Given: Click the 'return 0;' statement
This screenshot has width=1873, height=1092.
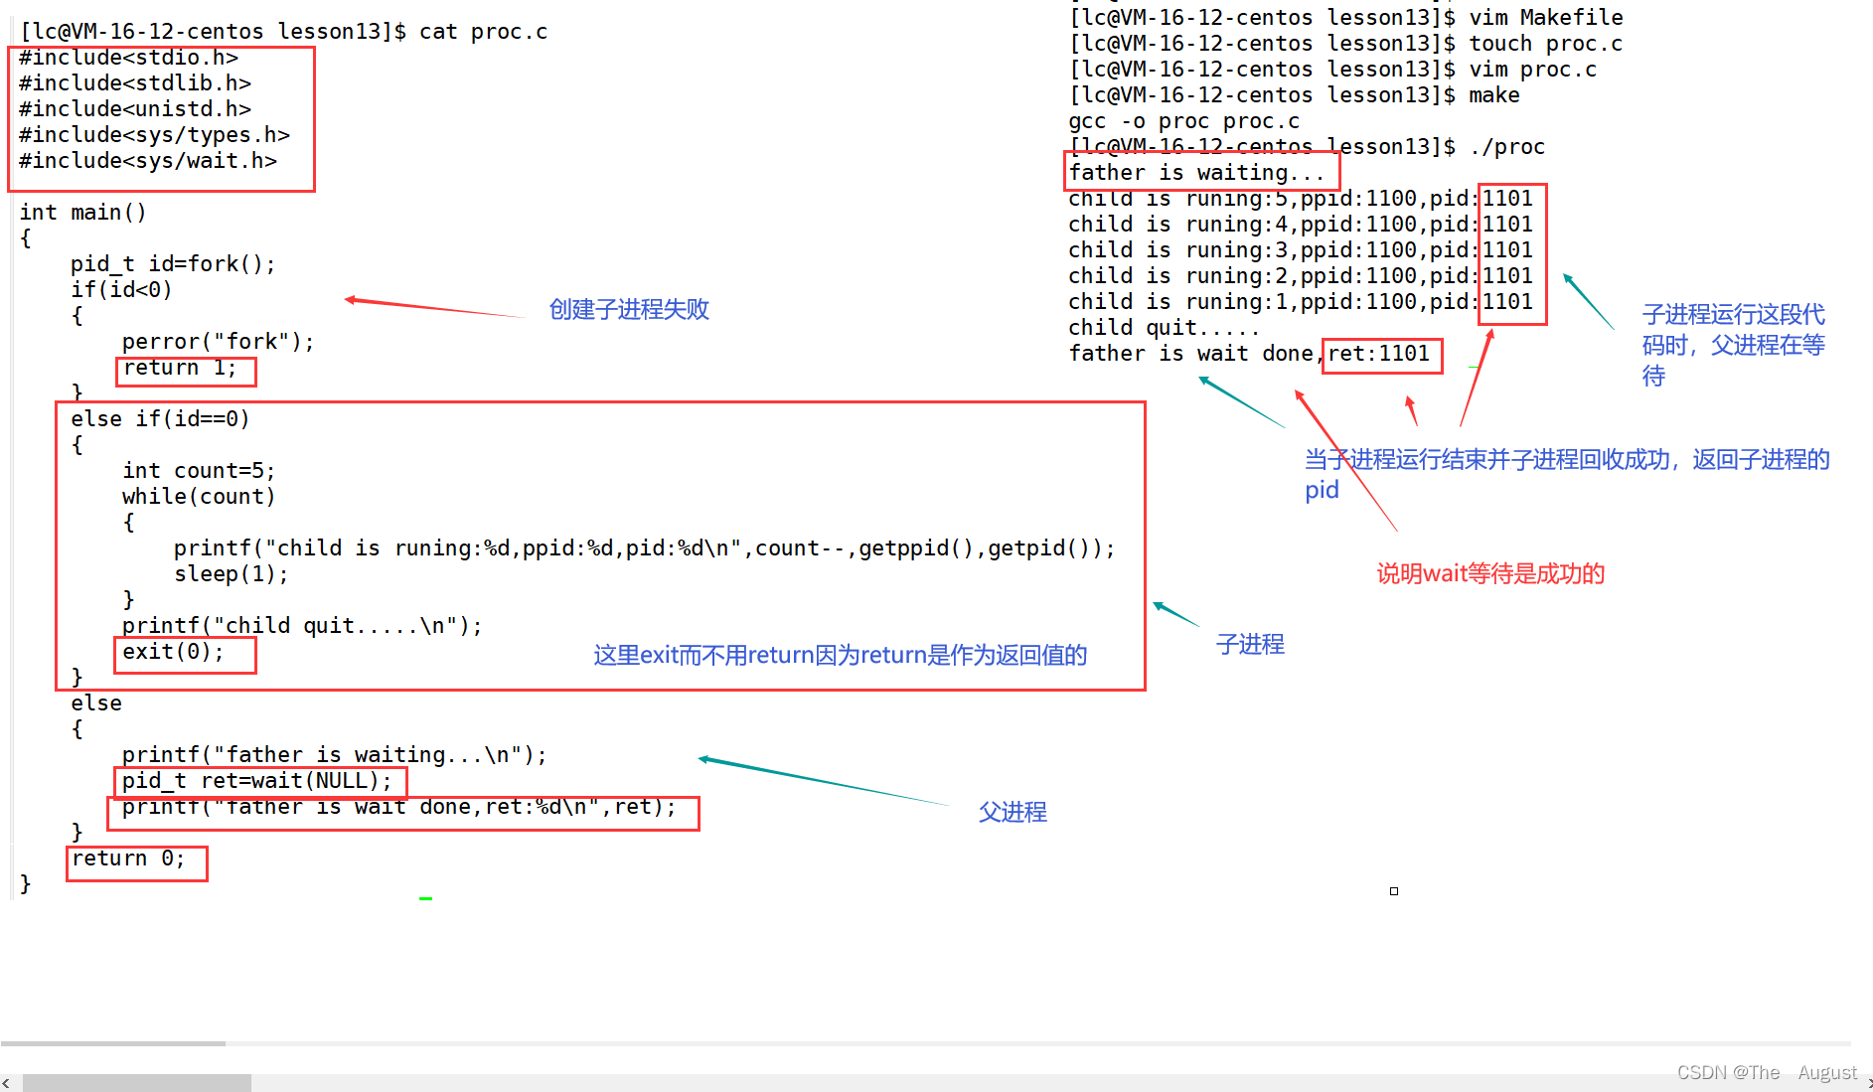Looking at the screenshot, I should coord(128,858).
